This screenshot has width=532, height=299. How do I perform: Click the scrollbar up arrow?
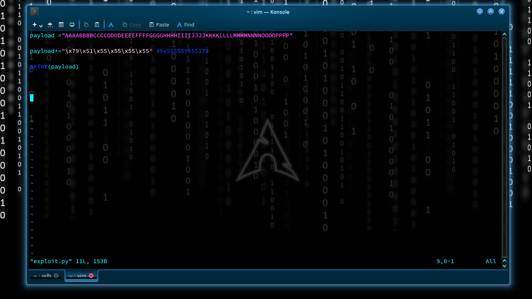tap(504, 35)
